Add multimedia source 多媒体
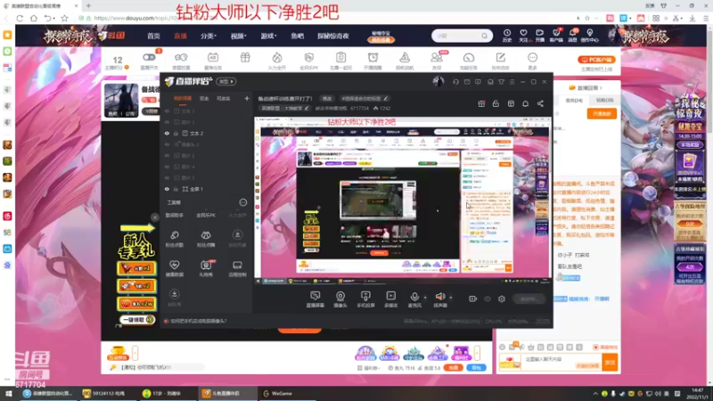The image size is (713, 401). [390, 299]
